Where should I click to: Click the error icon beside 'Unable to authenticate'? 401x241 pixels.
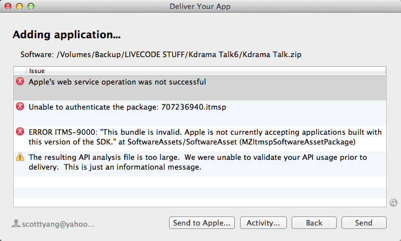tap(21, 106)
